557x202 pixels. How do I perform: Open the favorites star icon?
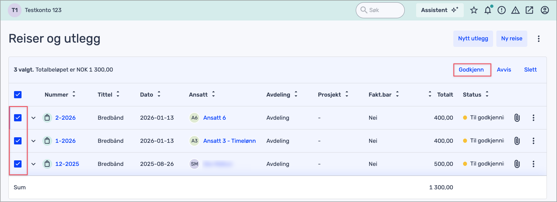click(474, 10)
